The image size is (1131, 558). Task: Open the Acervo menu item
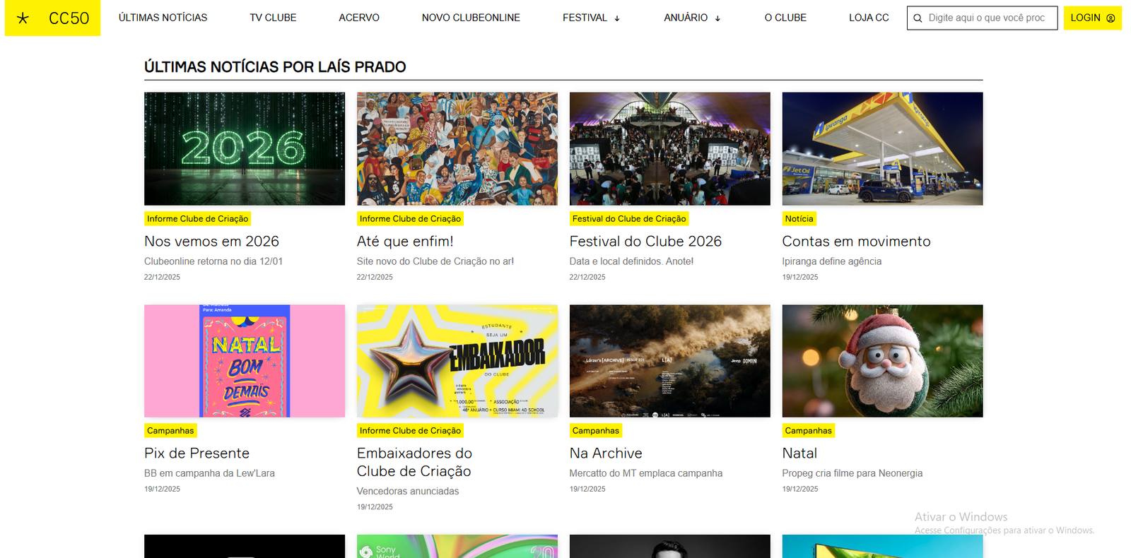(358, 18)
